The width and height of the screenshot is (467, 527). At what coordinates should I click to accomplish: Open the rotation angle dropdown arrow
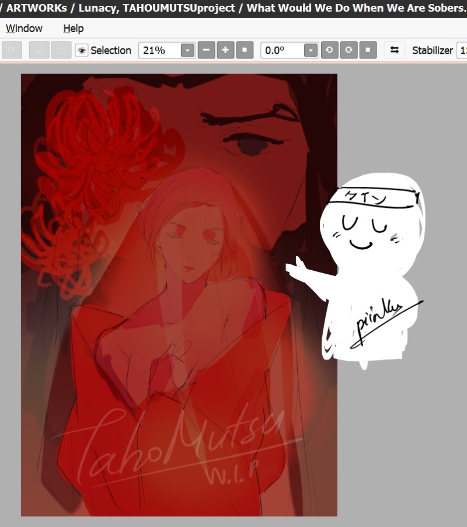(311, 50)
